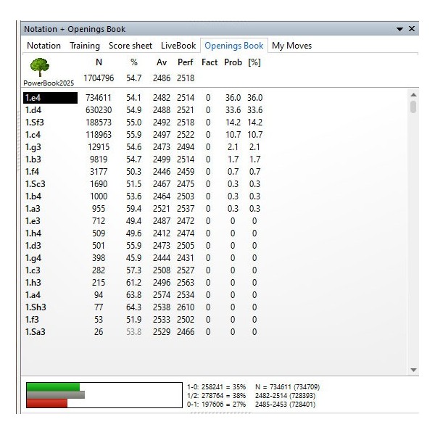Select the Score sheet tab
Image resolution: width=435 pixels, height=435 pixels.
(130, 46)
